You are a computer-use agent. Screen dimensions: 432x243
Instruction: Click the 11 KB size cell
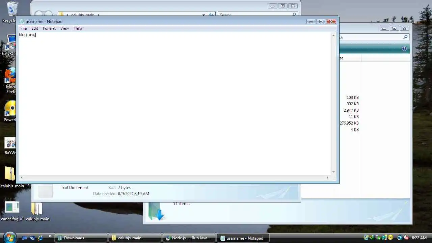point(354,117)
